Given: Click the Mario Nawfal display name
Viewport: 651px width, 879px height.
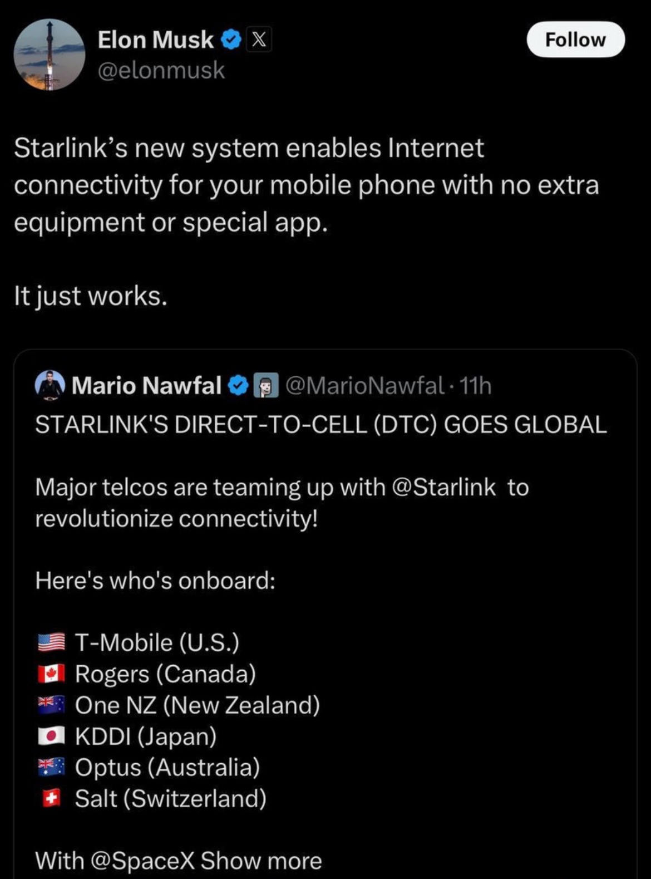Looking at the screenshot, I should click(x=146, y=386).
